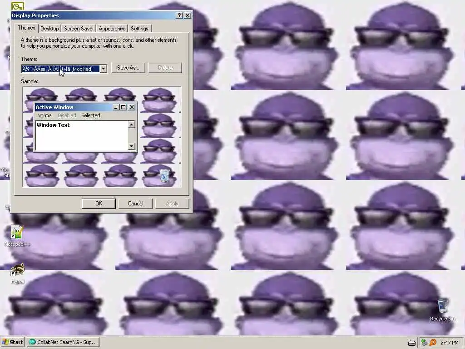Open the Start menu
The image size is (465, 349).
point(12,342)
